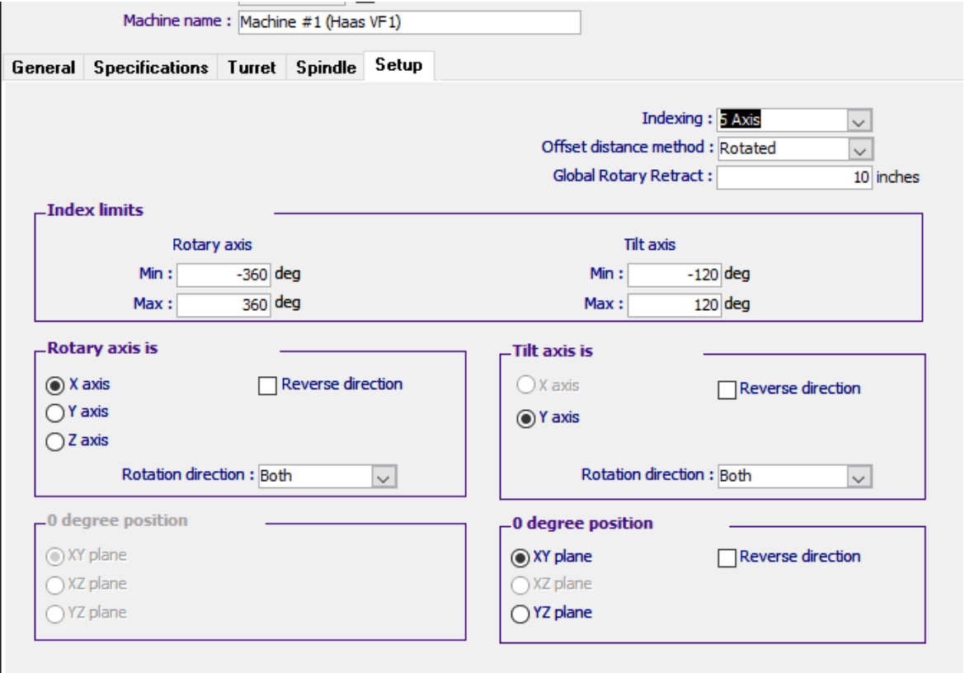Set Rotary axis to Y axis
Screen dimensions: 965x673
56,412
